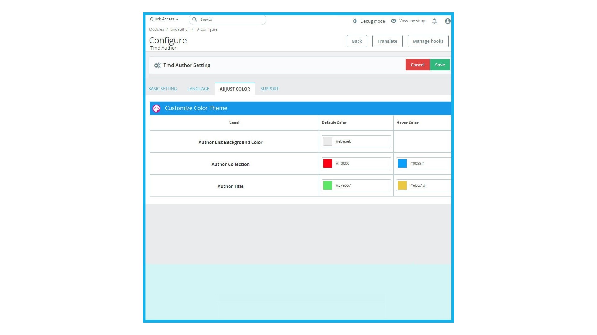Open the tmdauthor breadcrumb link
This screenshot has width=597, height=335.
point(179,29)
